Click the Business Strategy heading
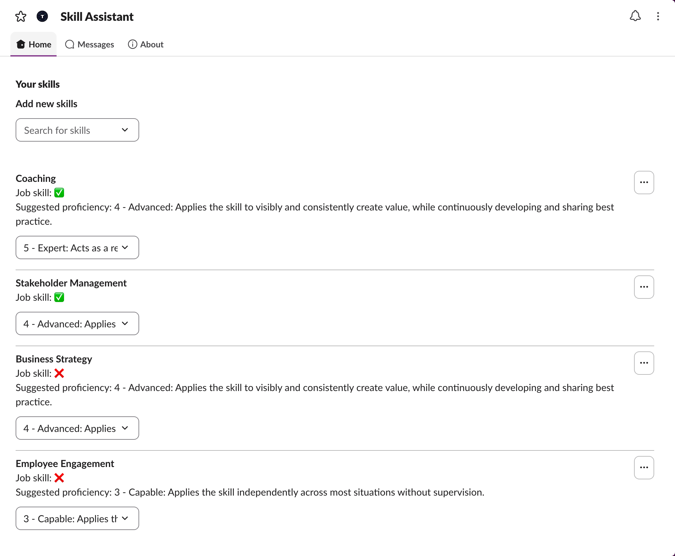 [x=54, y=359]
